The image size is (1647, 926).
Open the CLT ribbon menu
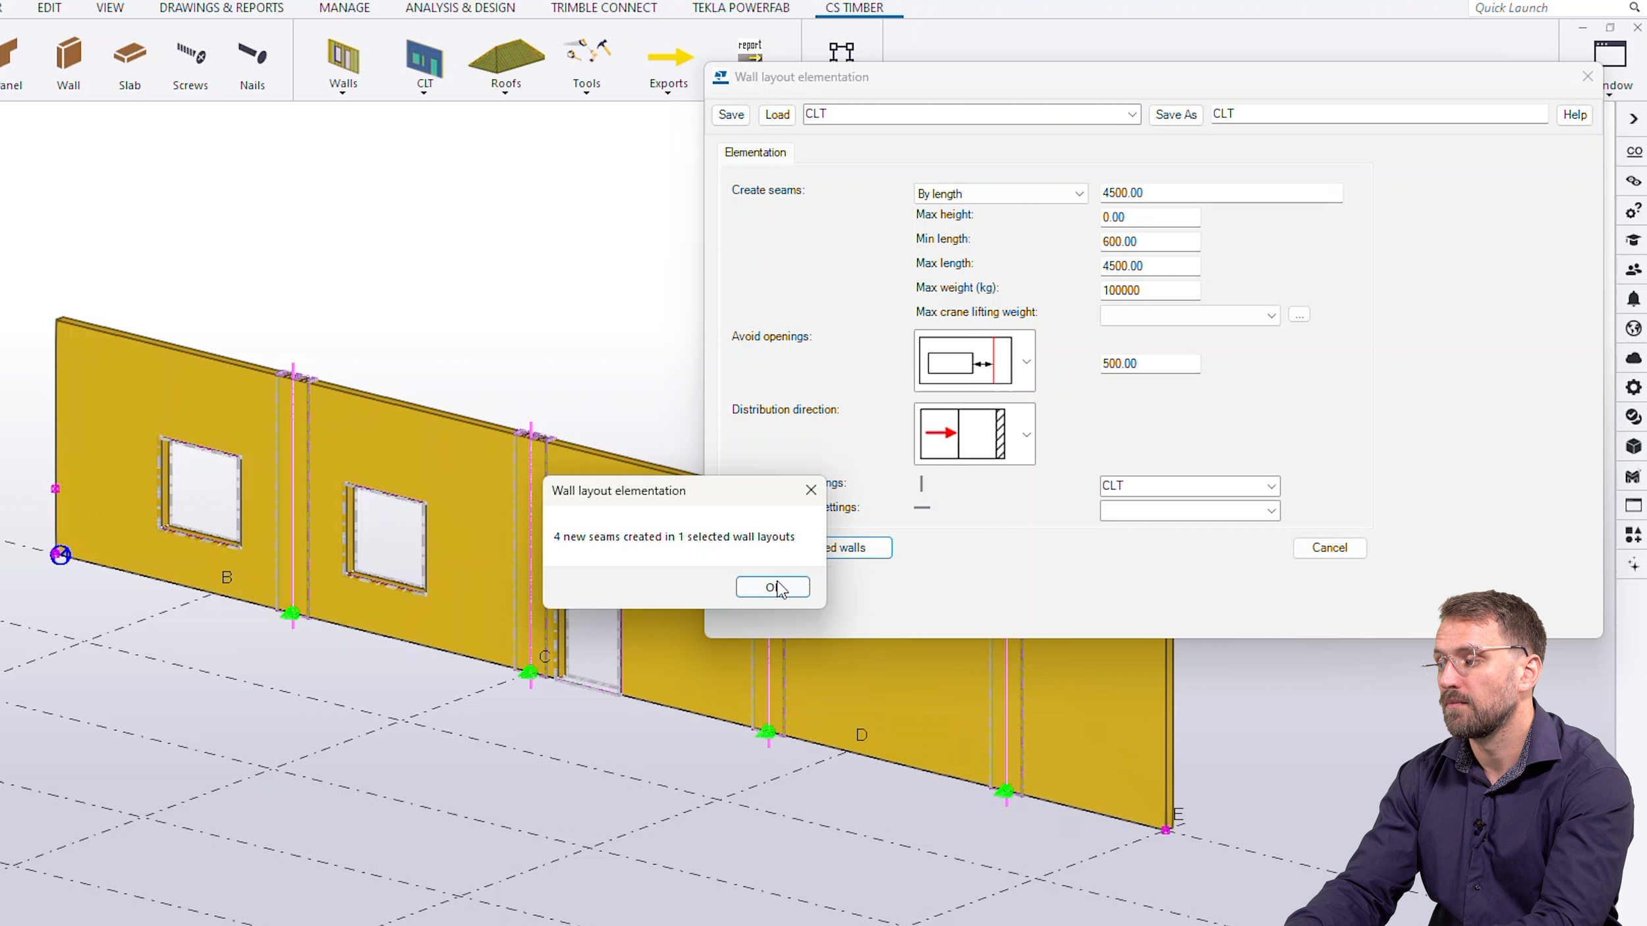425,65
